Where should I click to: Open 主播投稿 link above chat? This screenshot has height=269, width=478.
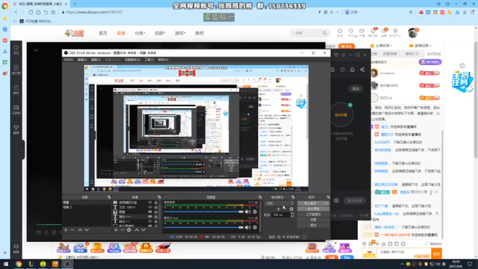point(382,46)
